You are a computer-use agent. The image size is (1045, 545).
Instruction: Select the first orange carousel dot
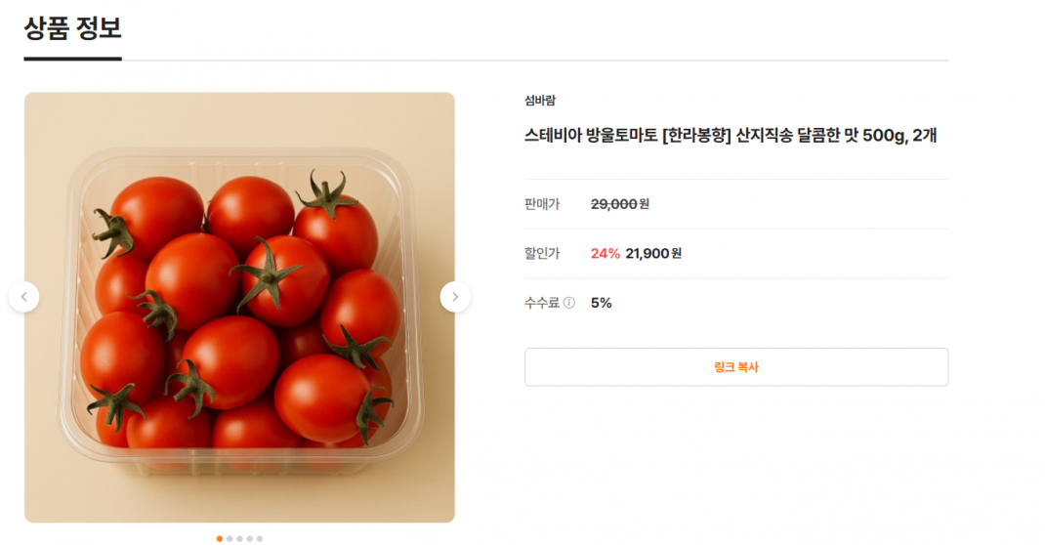click(x=219, y=538)
